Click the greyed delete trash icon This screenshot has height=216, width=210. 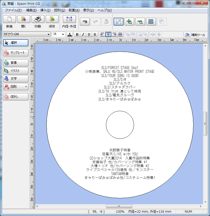106,22
